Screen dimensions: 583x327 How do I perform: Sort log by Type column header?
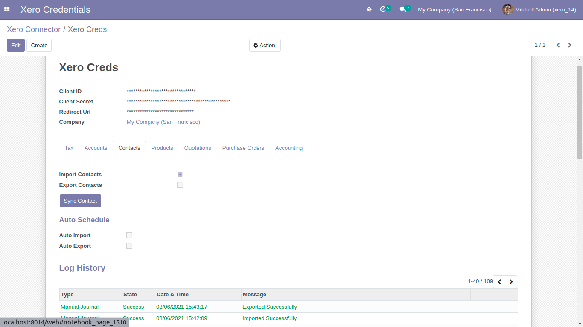(90, 295)
